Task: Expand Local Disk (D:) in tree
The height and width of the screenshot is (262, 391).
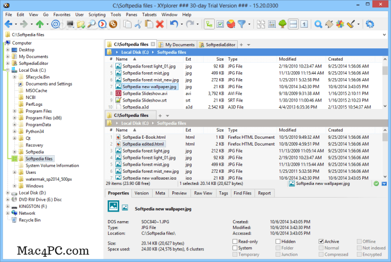Action: coord(8,192)
